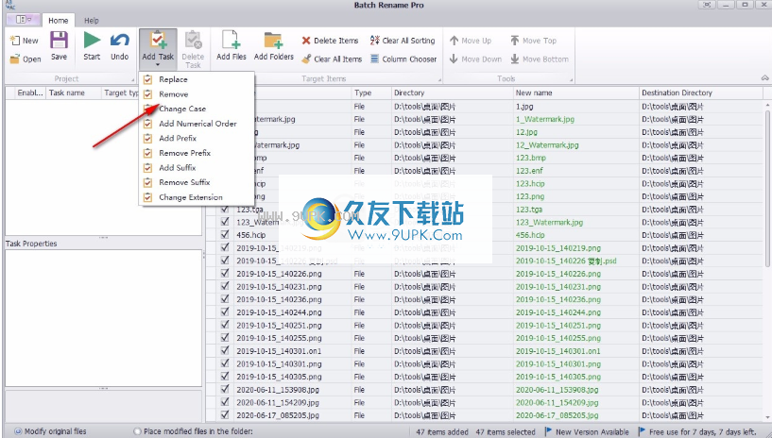Toggle checkbox for 2019-10-15_140244.png

pyautogui.click(x=225, y=312)
